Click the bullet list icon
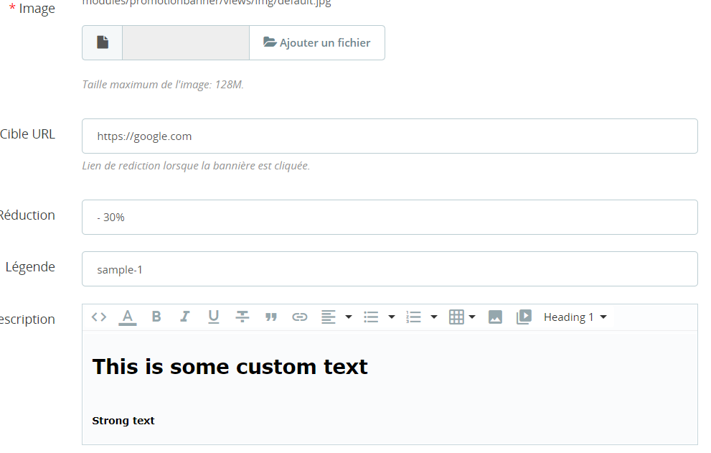 (x=371, y=317)
